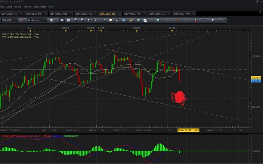Select the eraser tool icon
Screen dimensions: 263x164
(x=213, y=20)
